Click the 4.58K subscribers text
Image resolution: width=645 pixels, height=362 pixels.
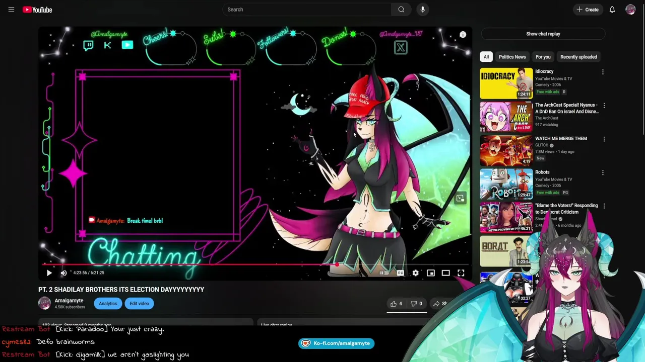pyautogui.click(x=70, y=307)
